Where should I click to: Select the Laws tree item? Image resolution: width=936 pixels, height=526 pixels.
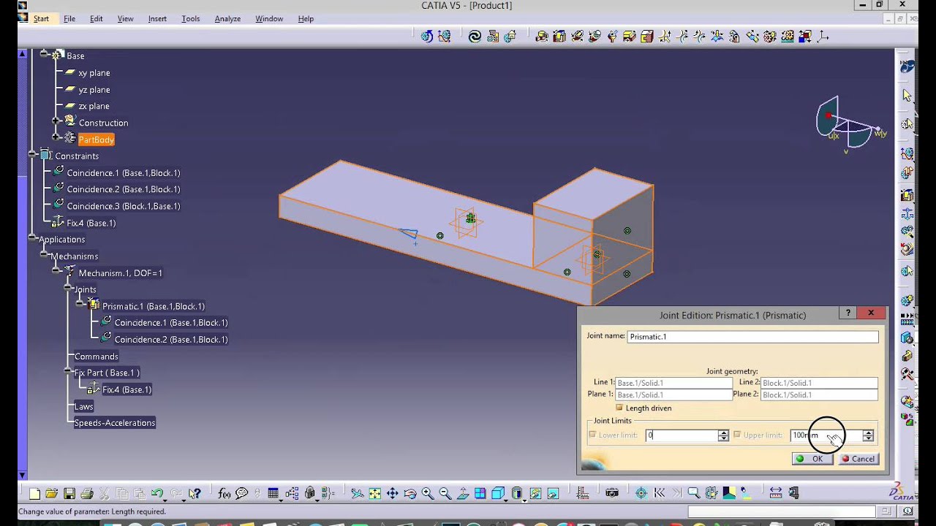tap(83, 406)
